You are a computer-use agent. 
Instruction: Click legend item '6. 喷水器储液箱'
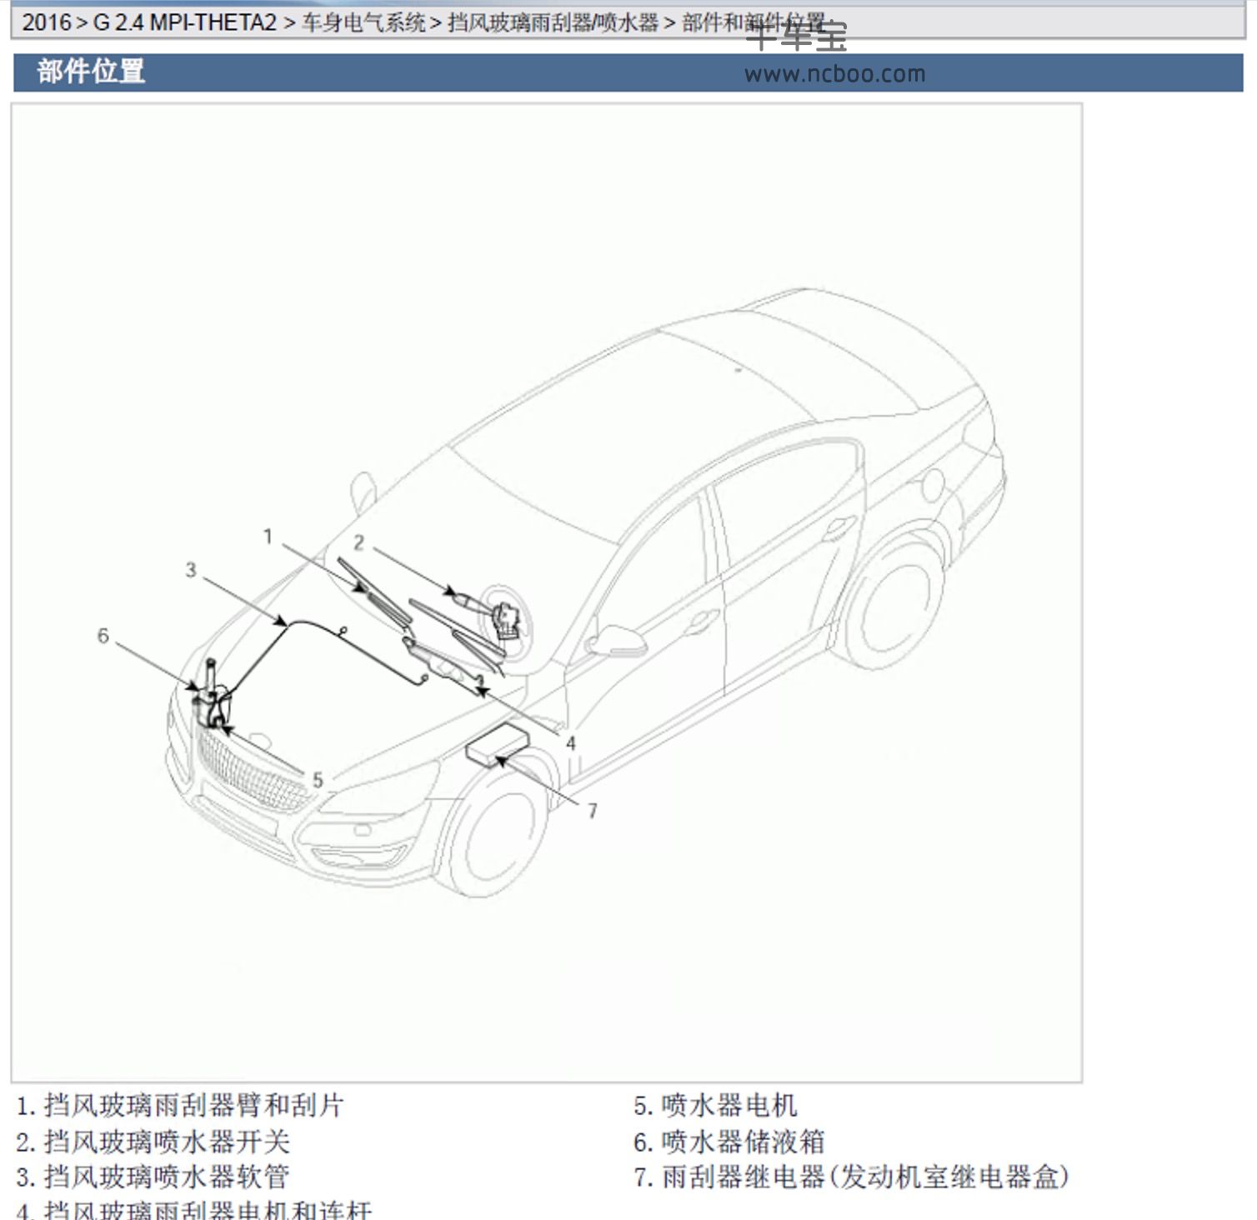coord(729,1142)
